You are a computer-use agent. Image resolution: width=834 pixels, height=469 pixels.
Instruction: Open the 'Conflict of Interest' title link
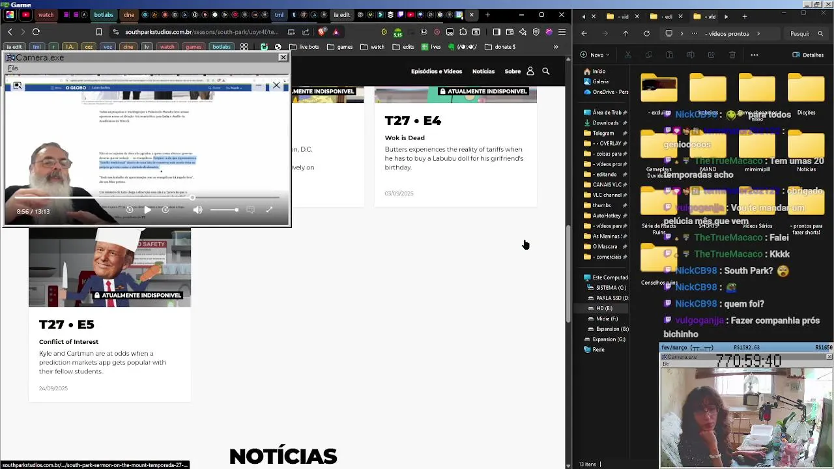click(x=68, y=341)
